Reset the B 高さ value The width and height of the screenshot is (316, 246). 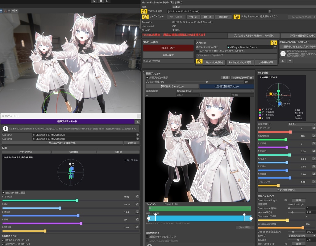tap(137, 204)
